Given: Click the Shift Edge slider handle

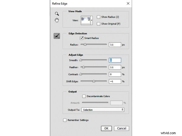Looking at the screenshot, I should [94, 81].
